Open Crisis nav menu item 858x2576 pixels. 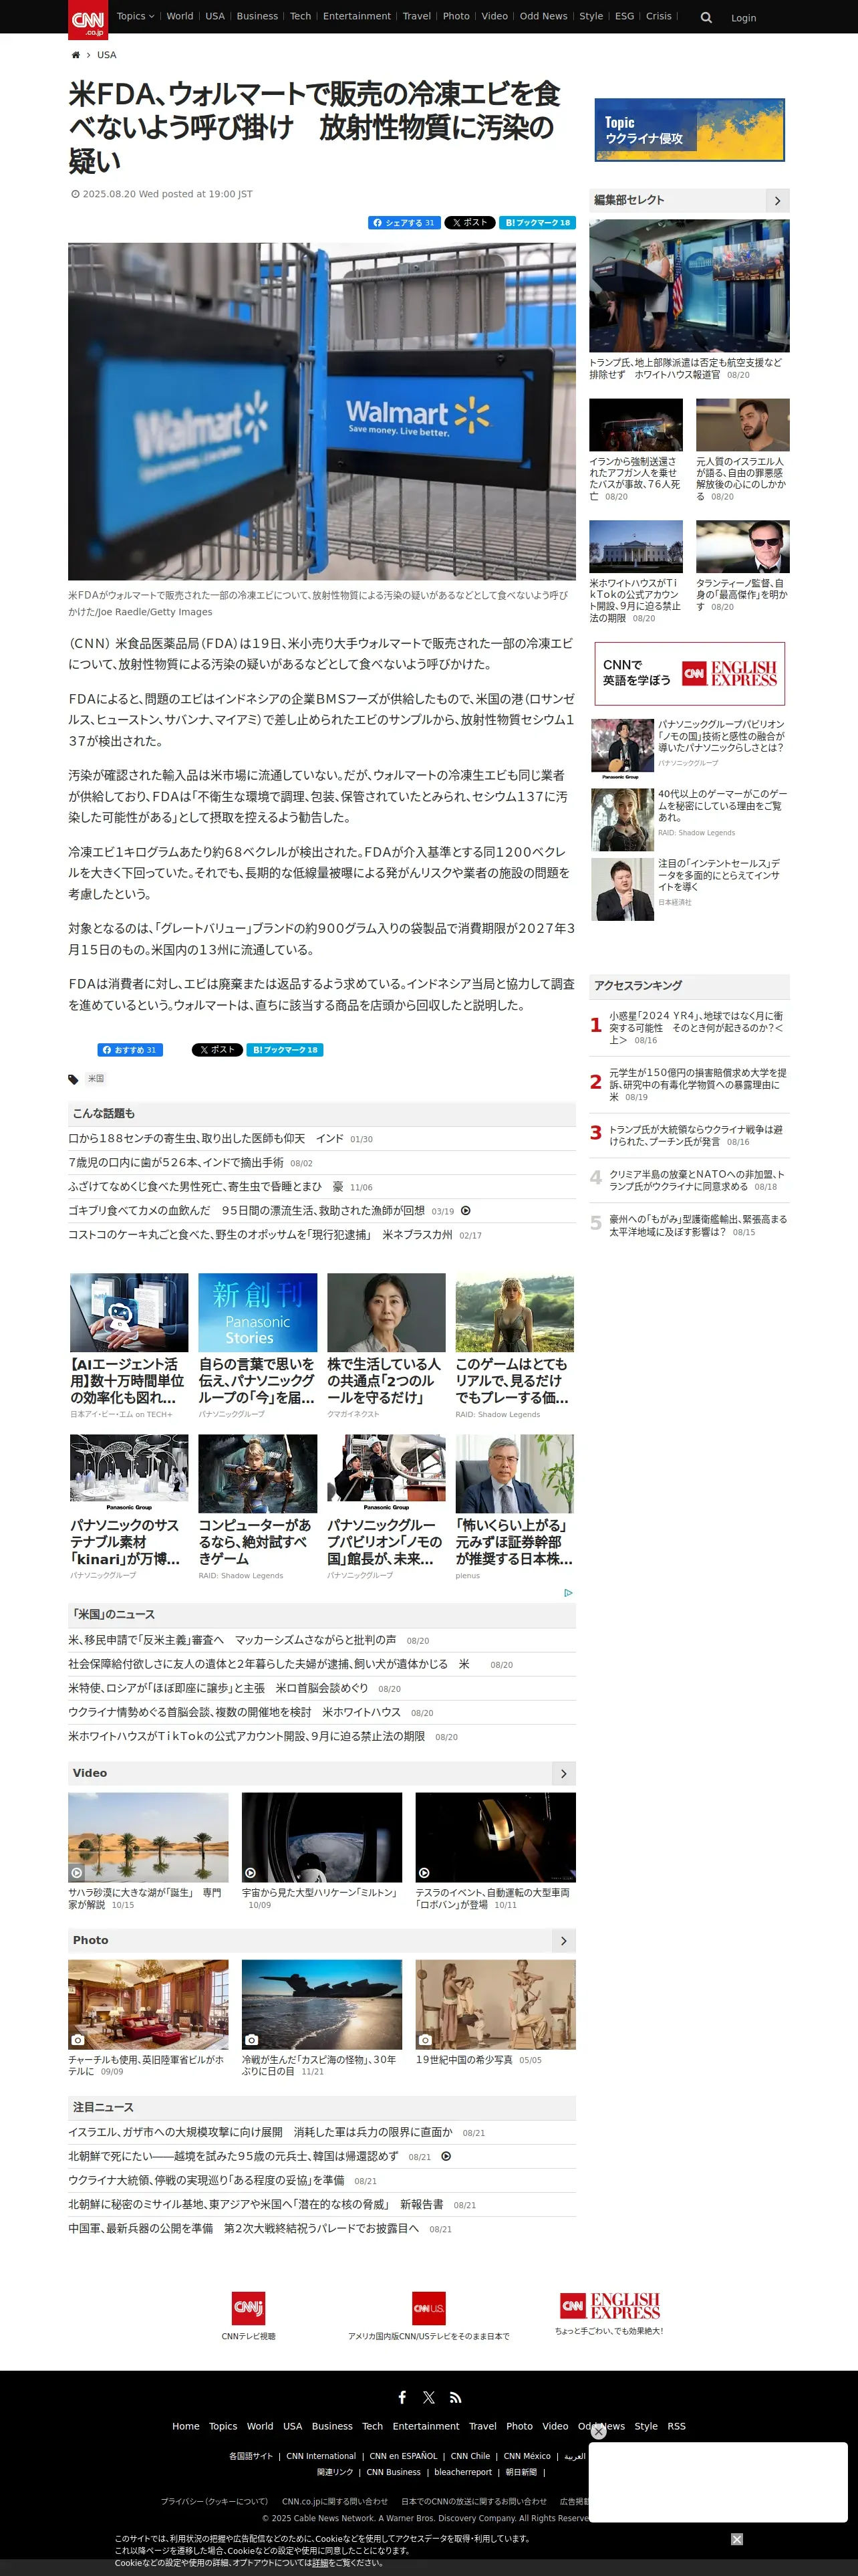(x=658, y=16)
